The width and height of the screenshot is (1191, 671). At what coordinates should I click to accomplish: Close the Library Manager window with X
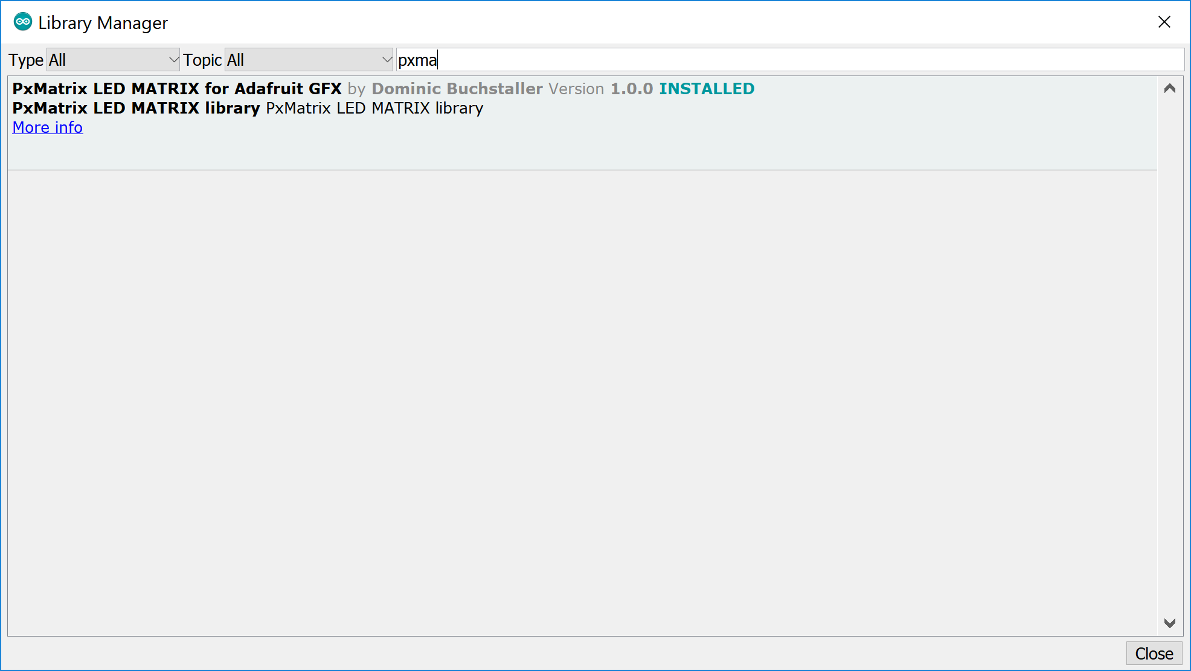(1164, 22)
